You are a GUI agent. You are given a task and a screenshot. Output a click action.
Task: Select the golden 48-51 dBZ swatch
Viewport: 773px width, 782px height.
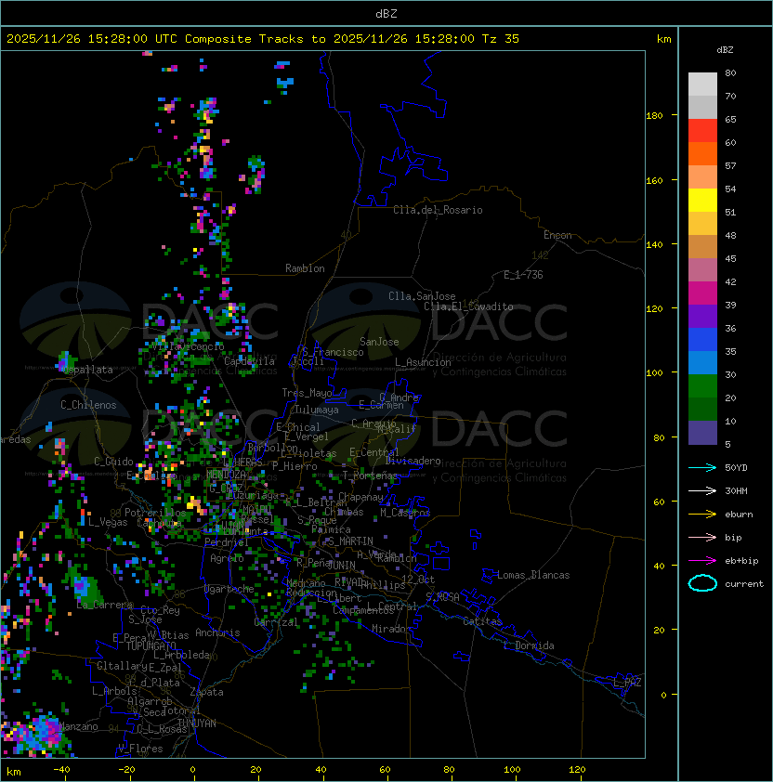pos(702,224)
